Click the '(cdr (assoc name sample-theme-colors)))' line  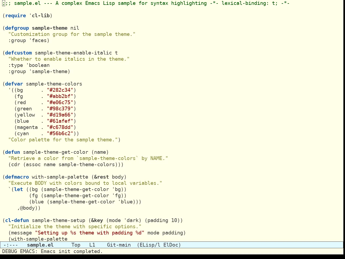tap(66, 165)
